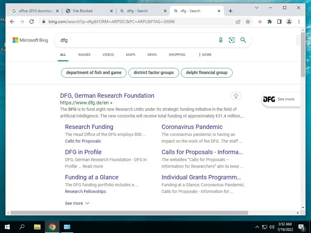Open Windows taskbar search
The width and height of the screenshot is (311, 233).
pyautogui.click(x=22, y=227)
